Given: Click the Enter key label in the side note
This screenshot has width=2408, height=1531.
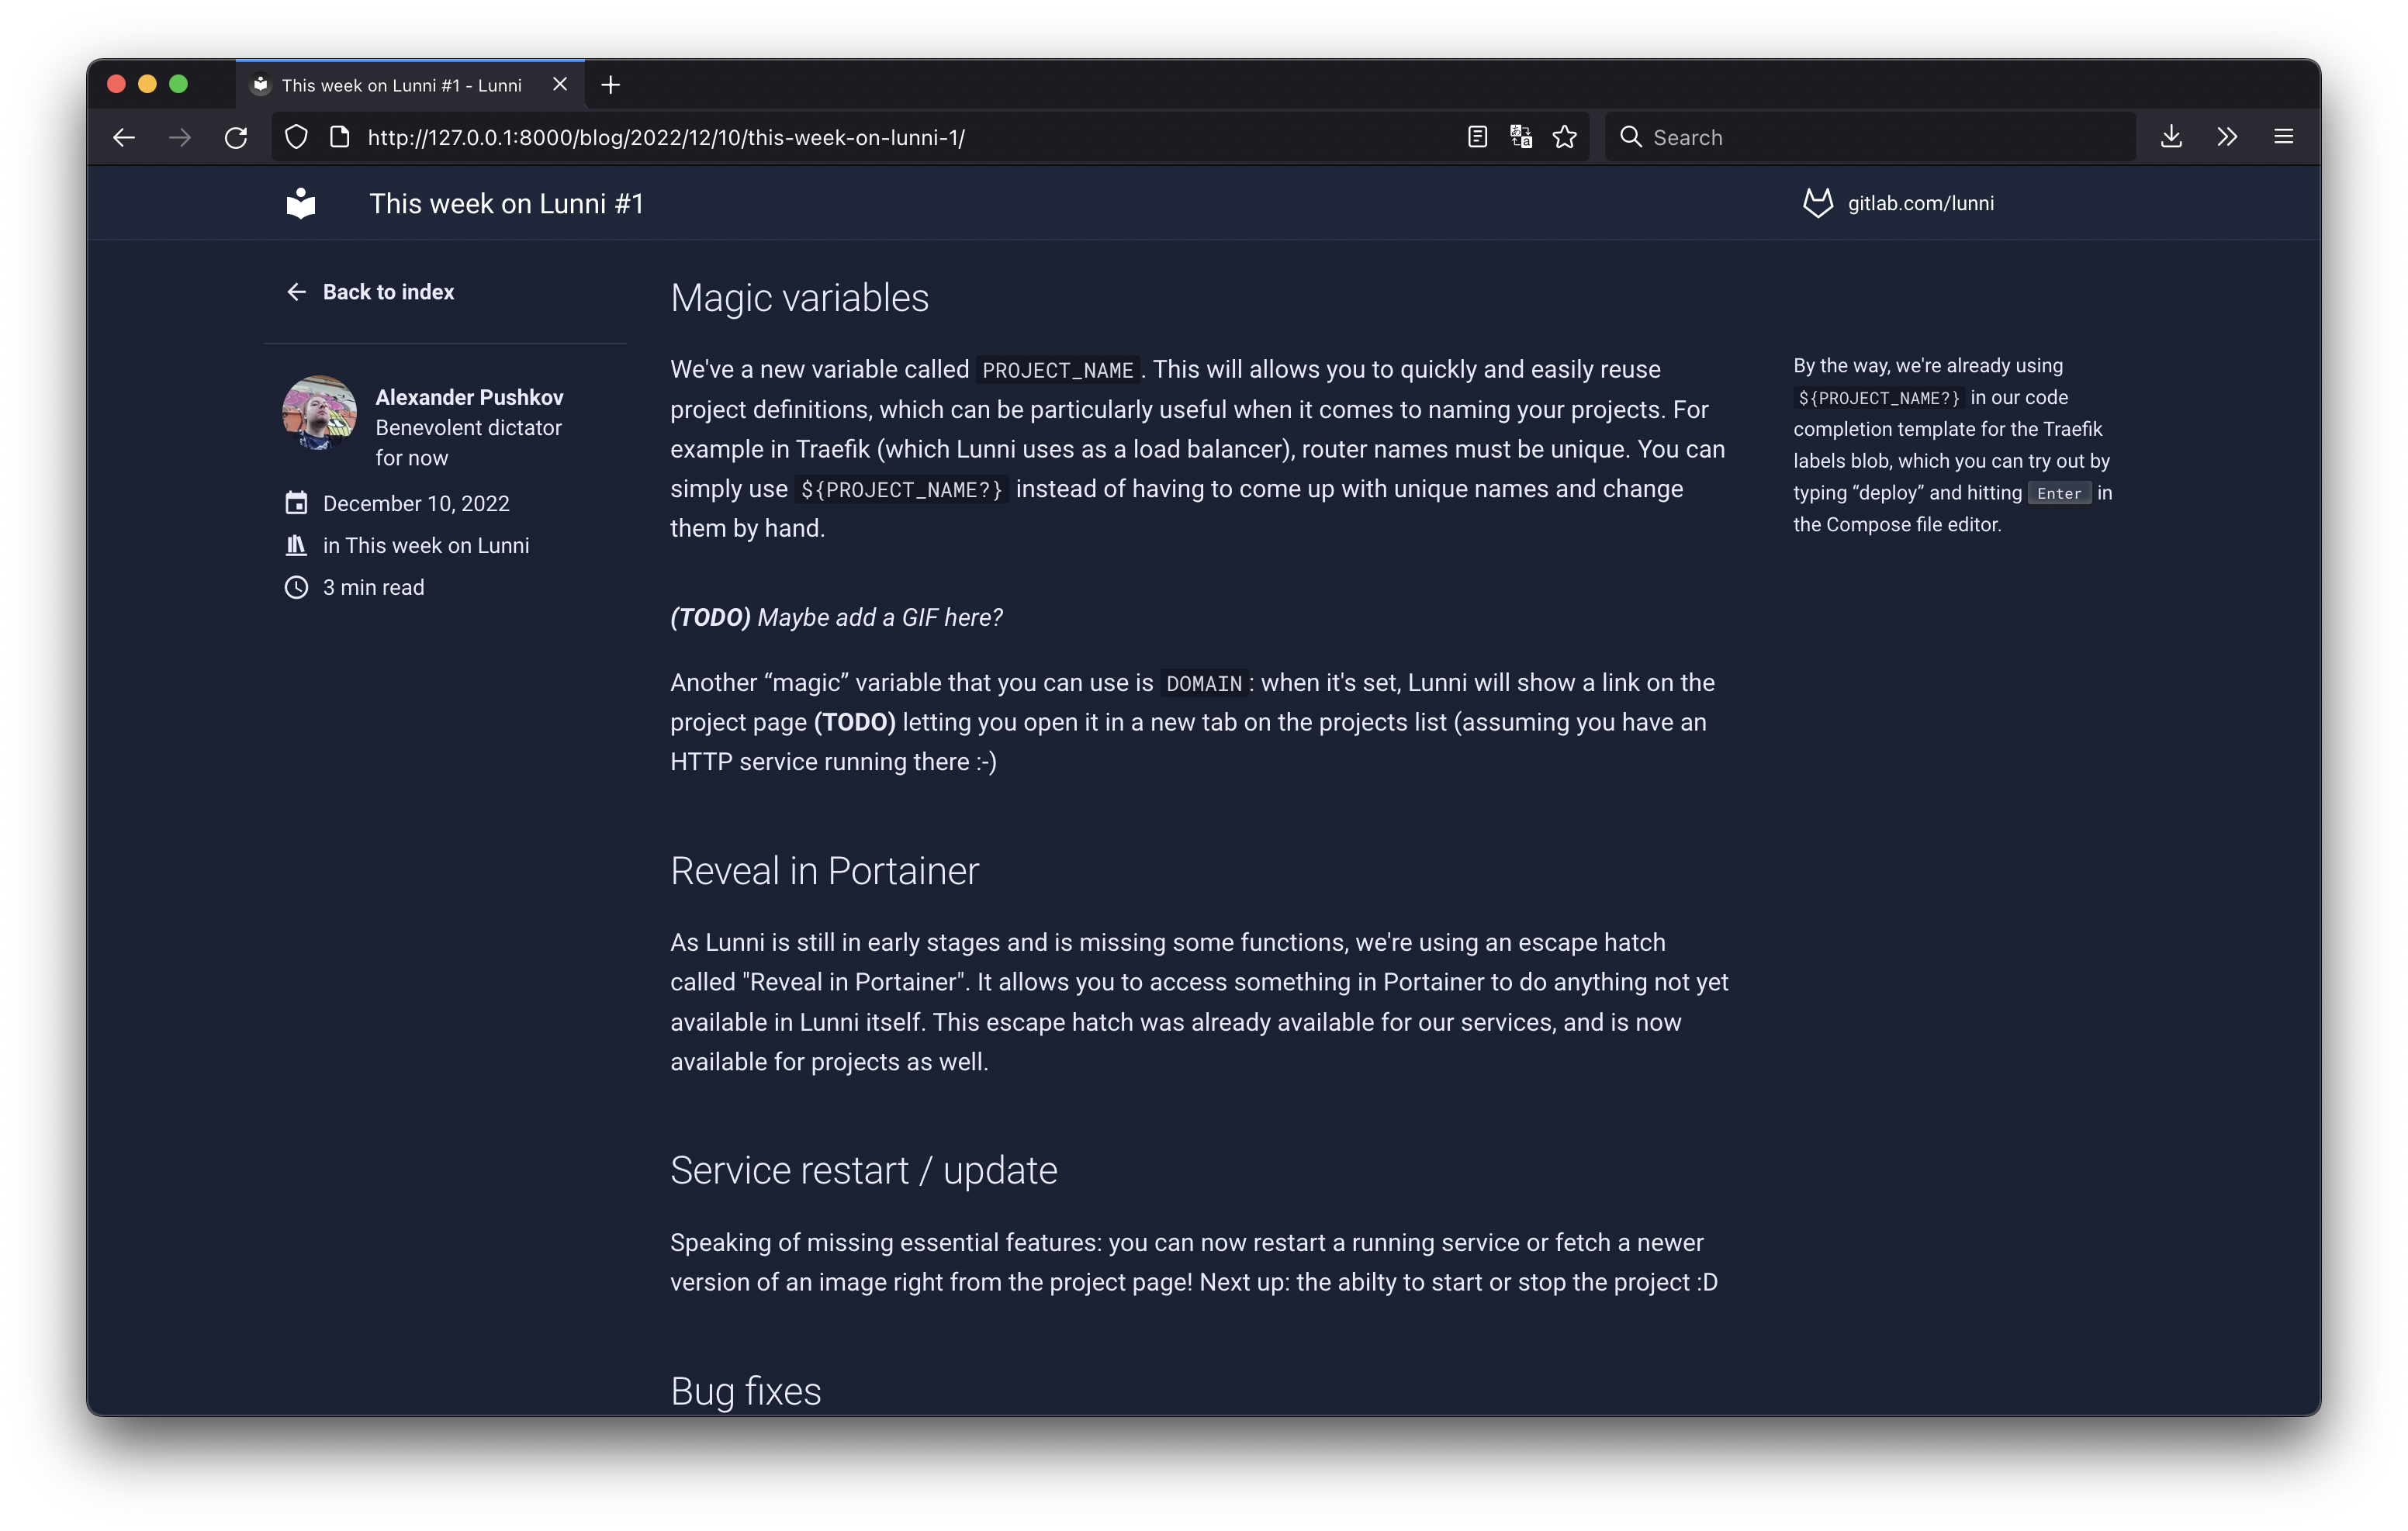Looking at the screenshot, I should tap(2059, 493).
